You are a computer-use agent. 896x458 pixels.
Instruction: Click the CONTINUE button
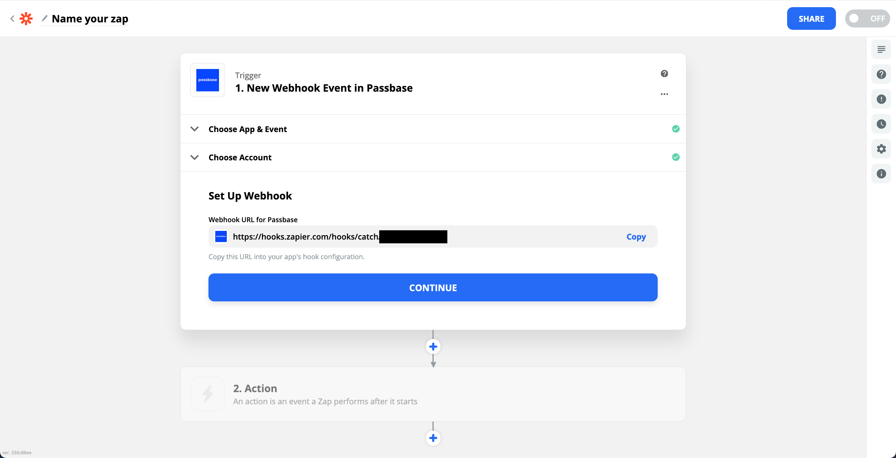pyautogui.click(x=433, y=287)
